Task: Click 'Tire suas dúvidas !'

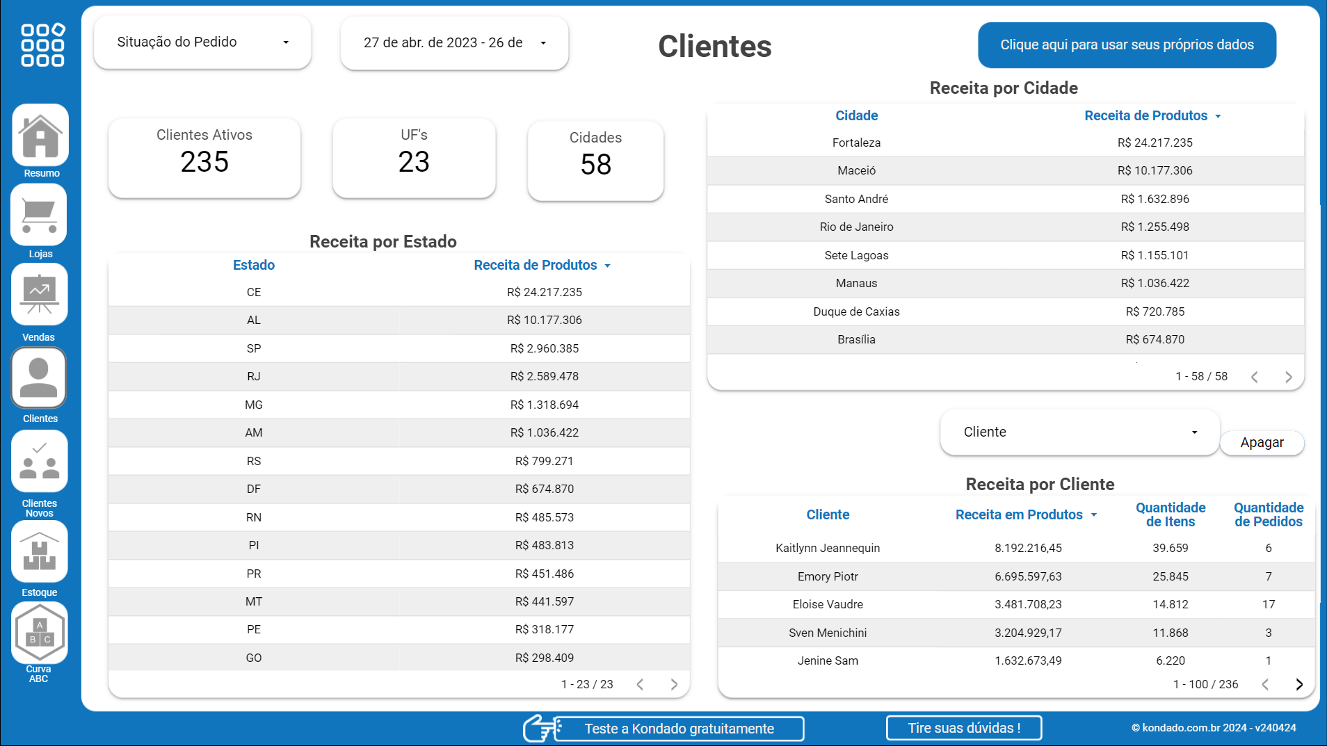Action: (963, 727)
